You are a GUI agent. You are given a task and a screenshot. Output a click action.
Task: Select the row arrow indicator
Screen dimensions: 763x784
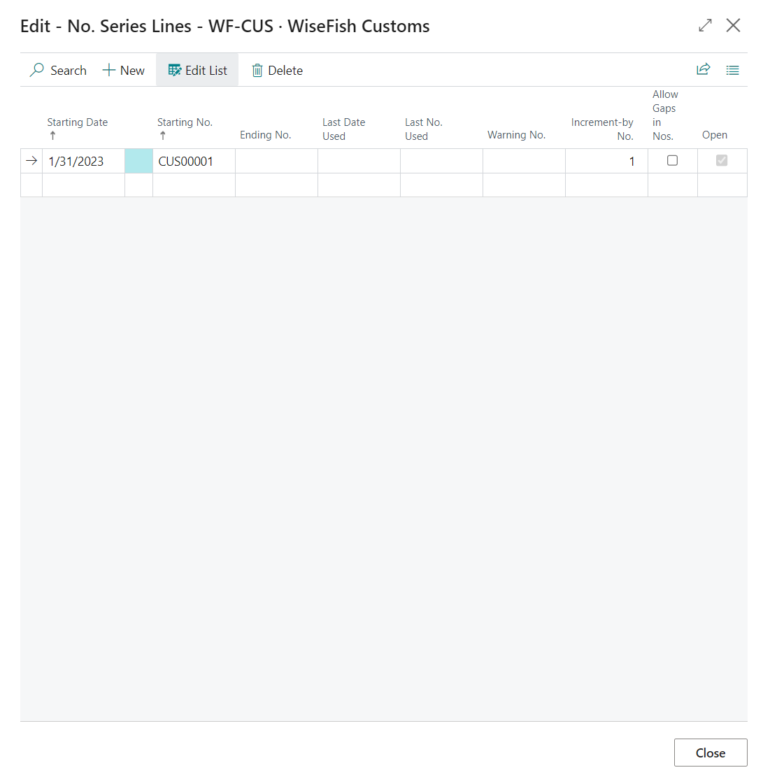[x=31, y=161]
